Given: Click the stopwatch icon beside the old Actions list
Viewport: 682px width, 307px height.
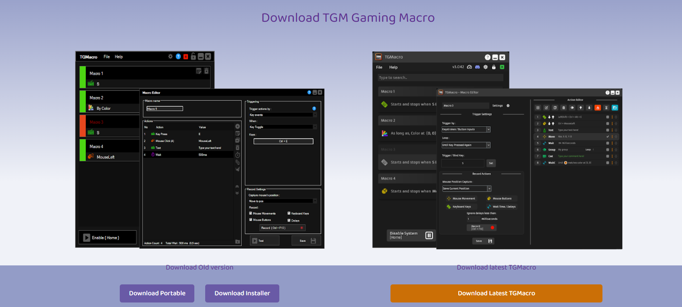Looking at the screenshot, I should click(238, 155).
